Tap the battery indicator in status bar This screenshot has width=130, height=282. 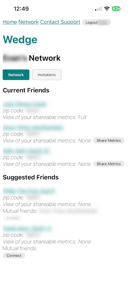click(x=117, y=9)
